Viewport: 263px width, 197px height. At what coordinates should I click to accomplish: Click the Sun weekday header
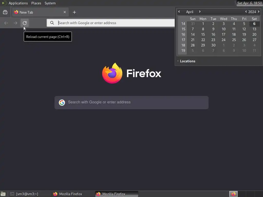click(x=193, y=19)
